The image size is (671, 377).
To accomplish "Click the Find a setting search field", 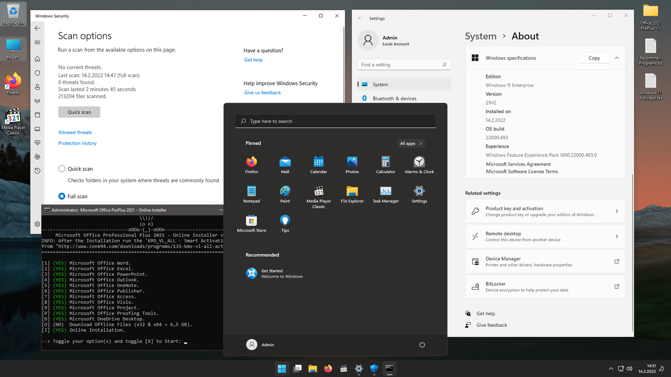I will 404,64.
